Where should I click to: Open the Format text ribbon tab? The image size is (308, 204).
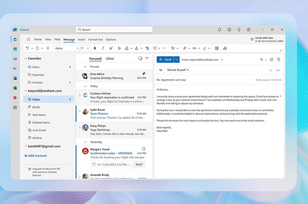coord(95,39)
